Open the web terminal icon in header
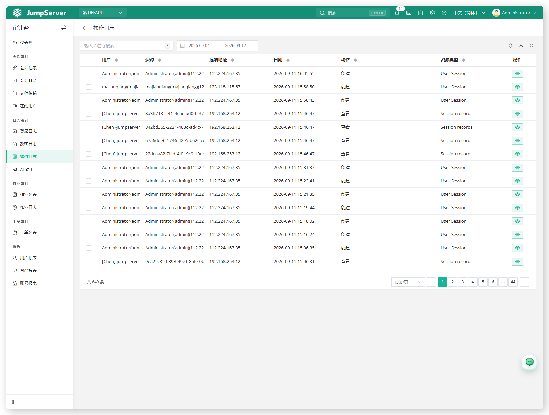549x415 pixels. coord(409,13)
